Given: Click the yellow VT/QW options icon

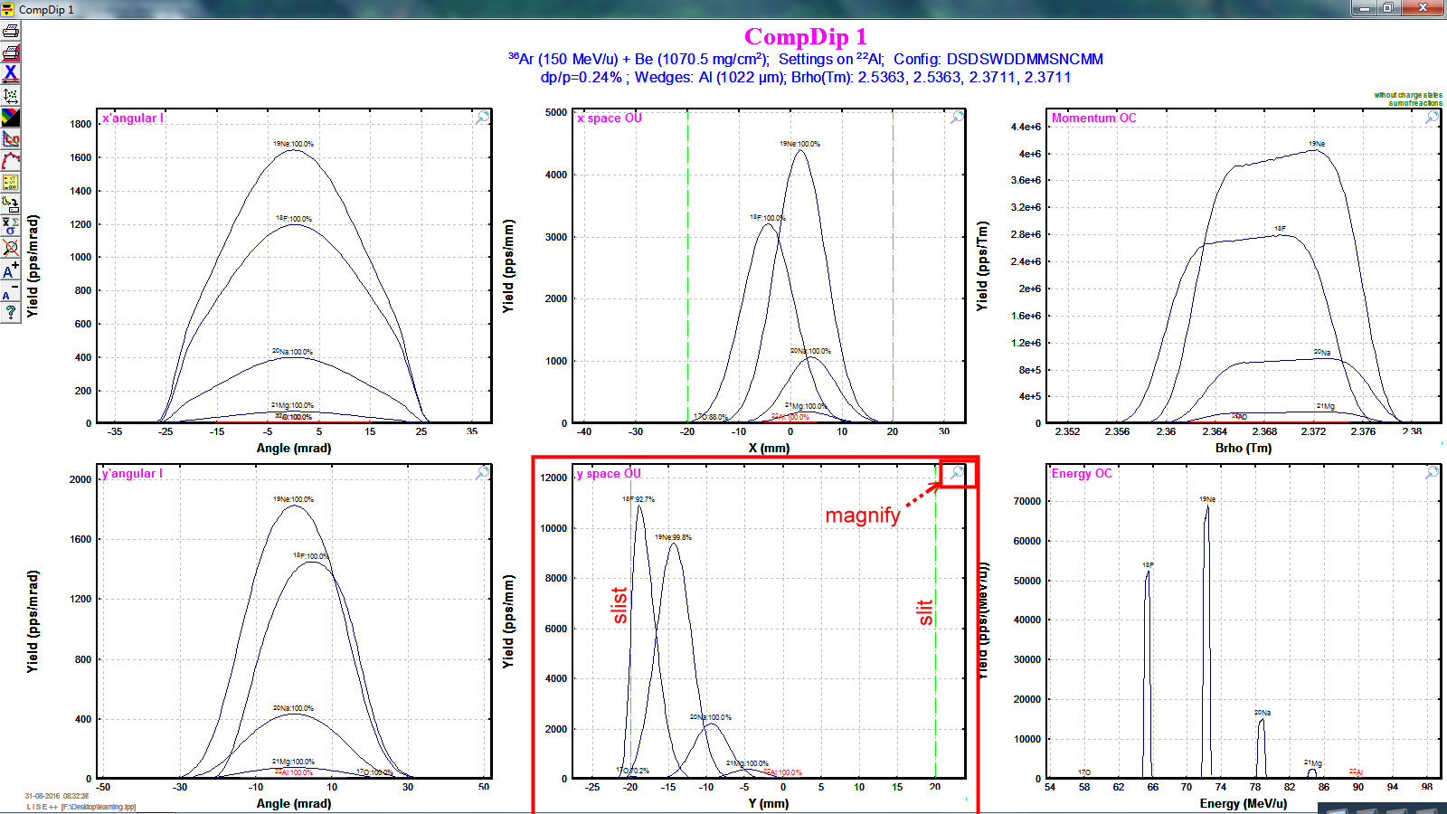Looking at the screenshot, I should (10, 182).
